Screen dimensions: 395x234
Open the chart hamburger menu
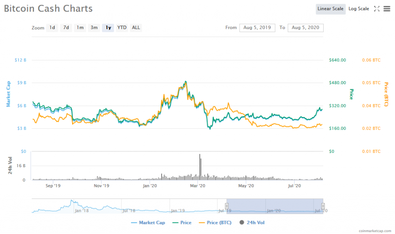[387, 9]
